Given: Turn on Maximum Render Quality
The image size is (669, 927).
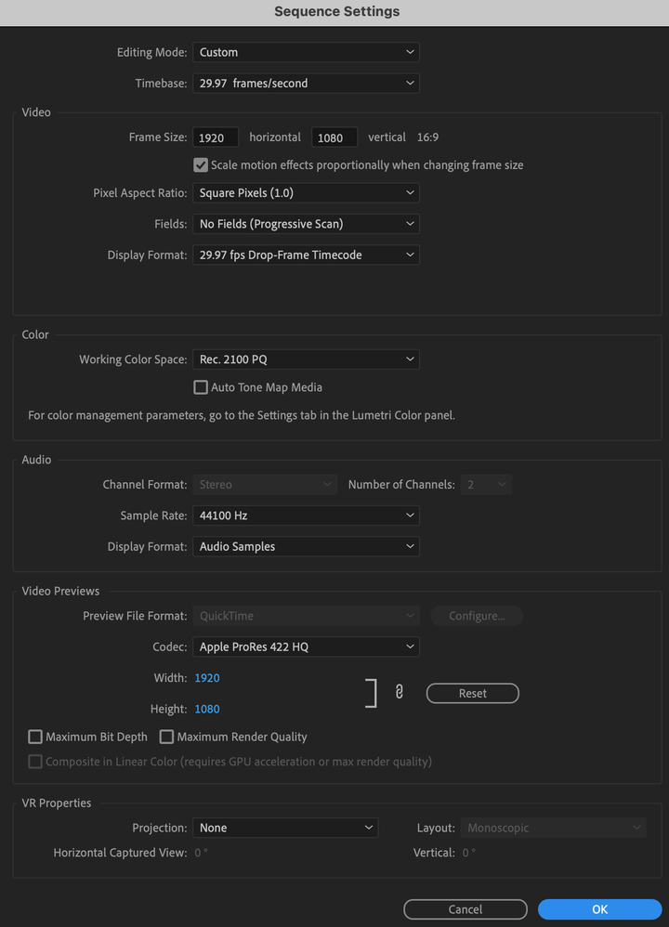Looking at the screenshot, I should (167, 737).
